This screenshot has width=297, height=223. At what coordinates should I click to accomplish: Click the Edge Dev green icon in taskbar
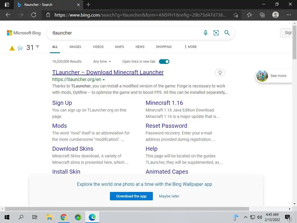[x=78, y=217]
